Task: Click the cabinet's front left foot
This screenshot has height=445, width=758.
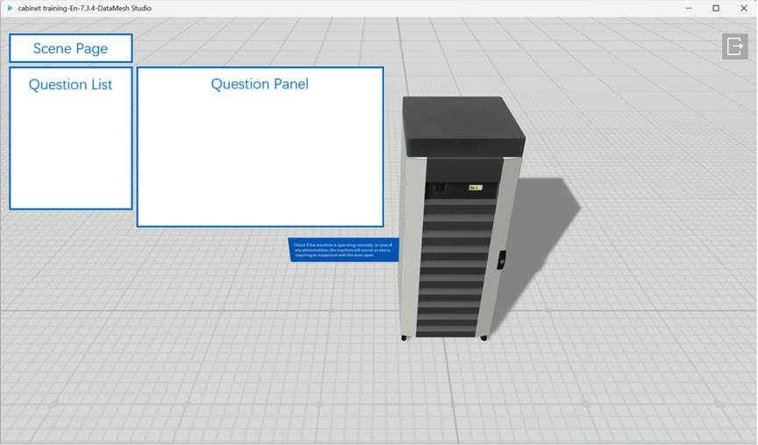Action: click(x=404, y=337)
